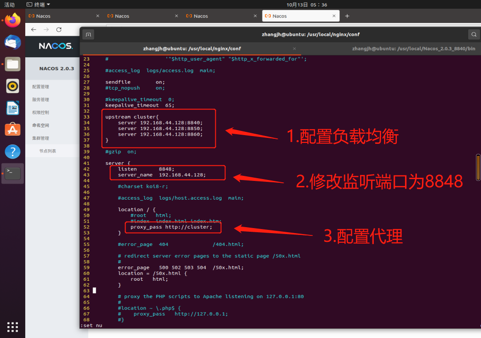Click 活动 activities in top bar
The height and width of the screenshot is (338, 481).
pos(9,5)
